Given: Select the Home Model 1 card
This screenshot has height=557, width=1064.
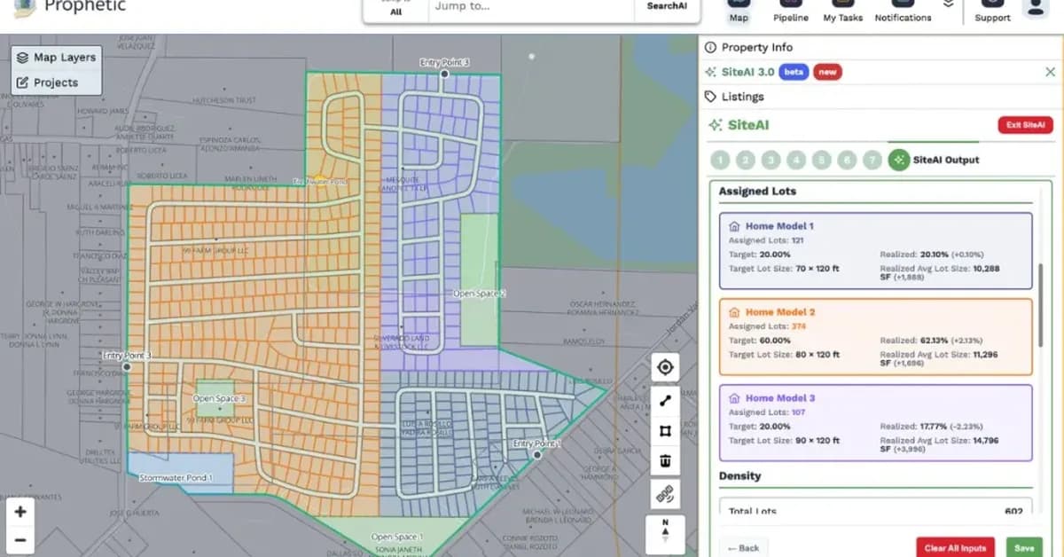Looking at the screenshot, I should click(876, 250).
